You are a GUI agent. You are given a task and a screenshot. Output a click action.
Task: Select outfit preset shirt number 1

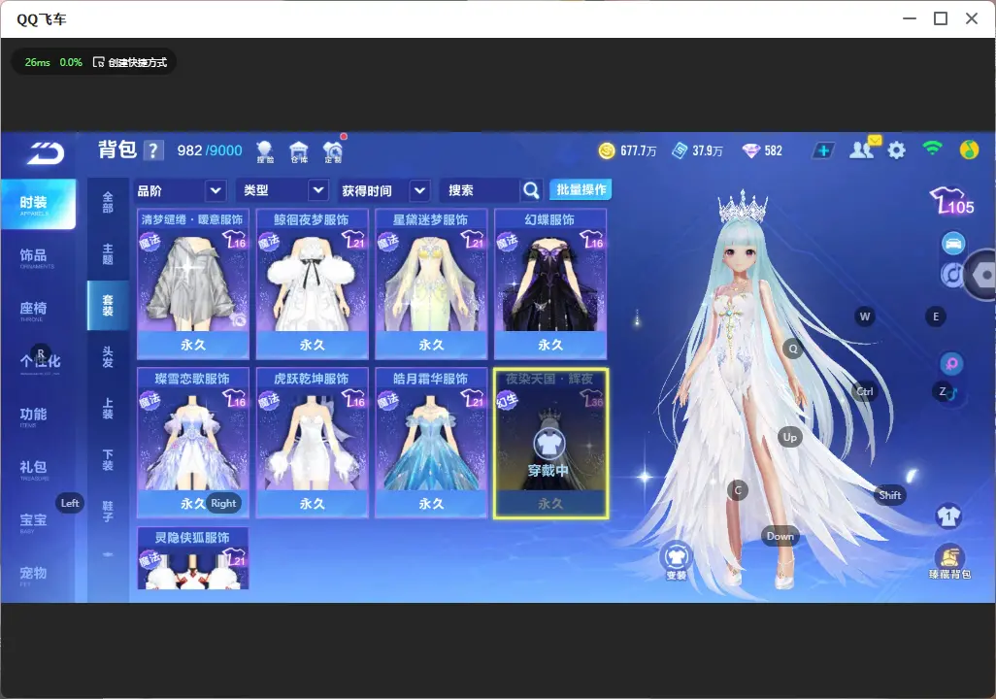[x=948, y=516]
